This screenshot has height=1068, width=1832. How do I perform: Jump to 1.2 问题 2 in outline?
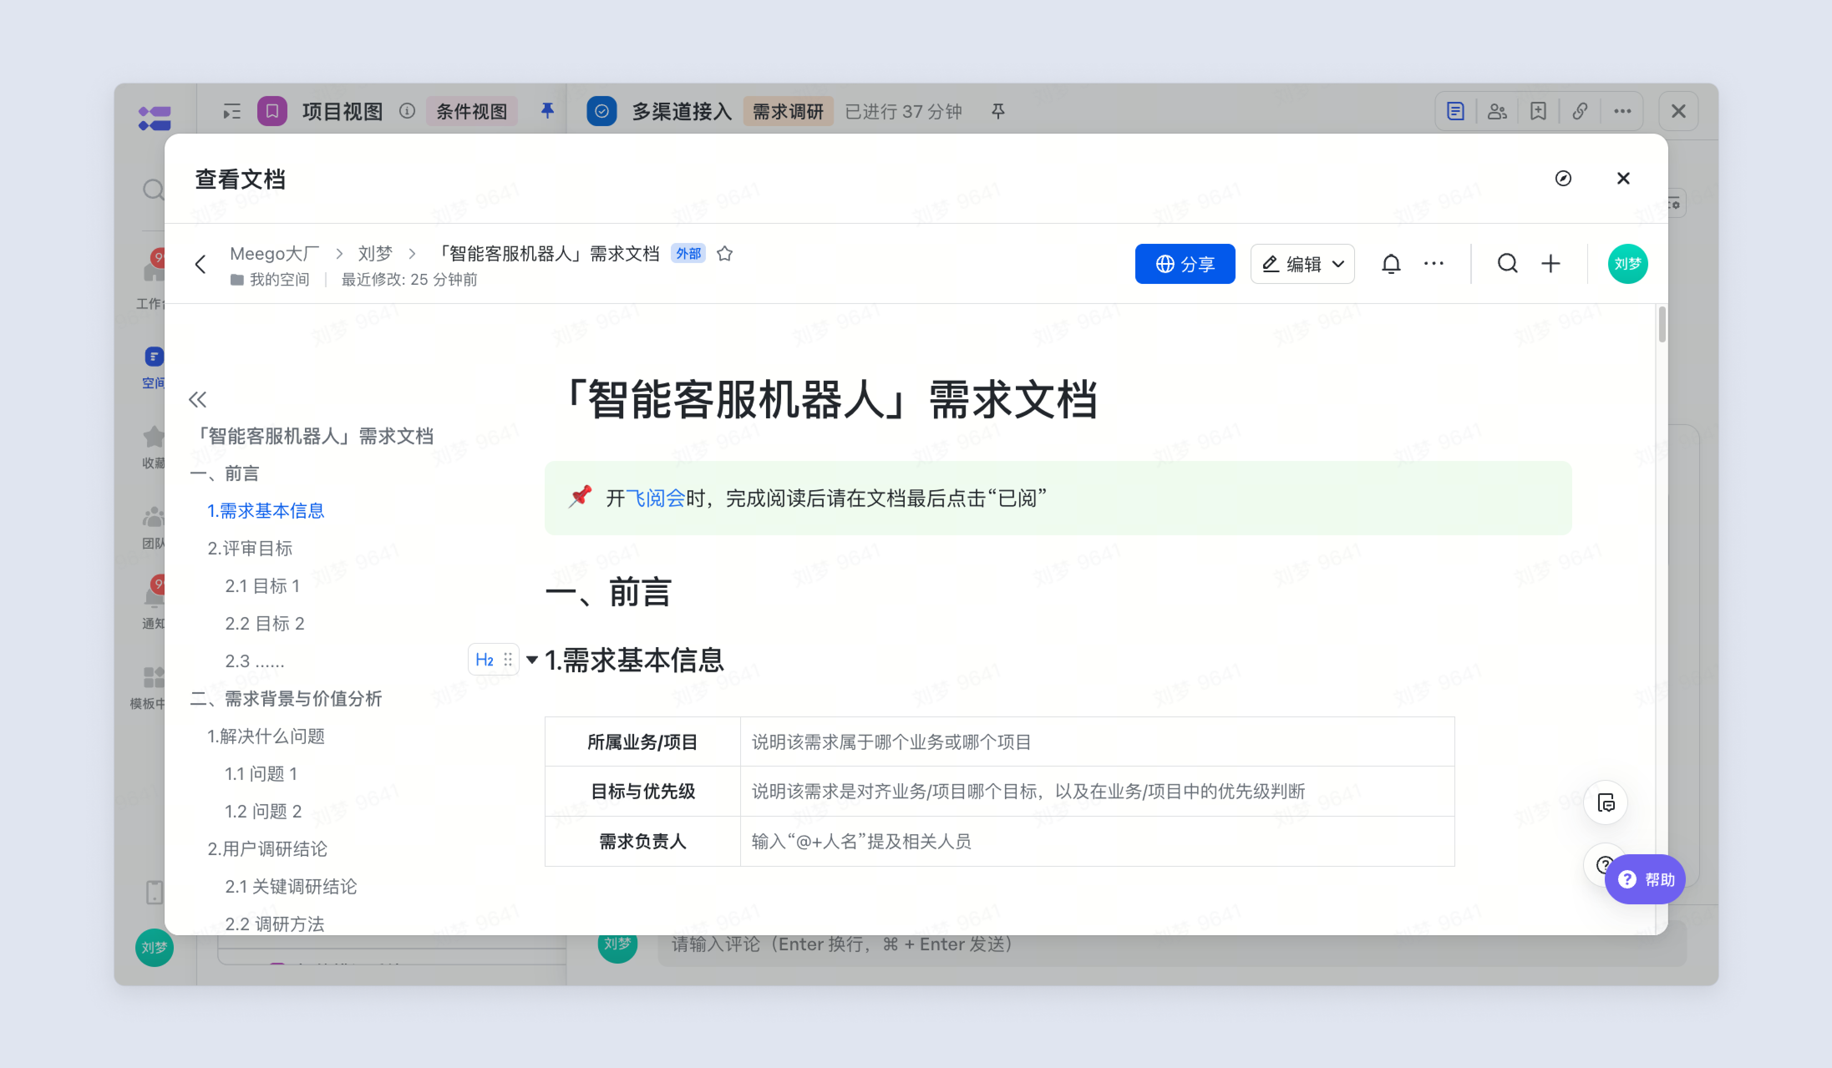tap(263, 812)
